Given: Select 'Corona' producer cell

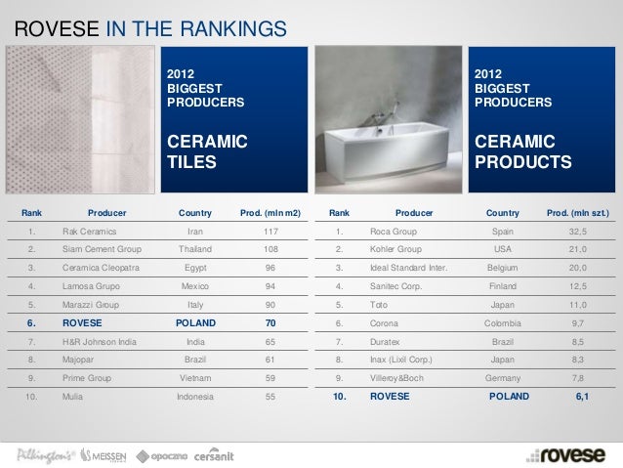Looking at the screenshot, I should coord(384,323).
